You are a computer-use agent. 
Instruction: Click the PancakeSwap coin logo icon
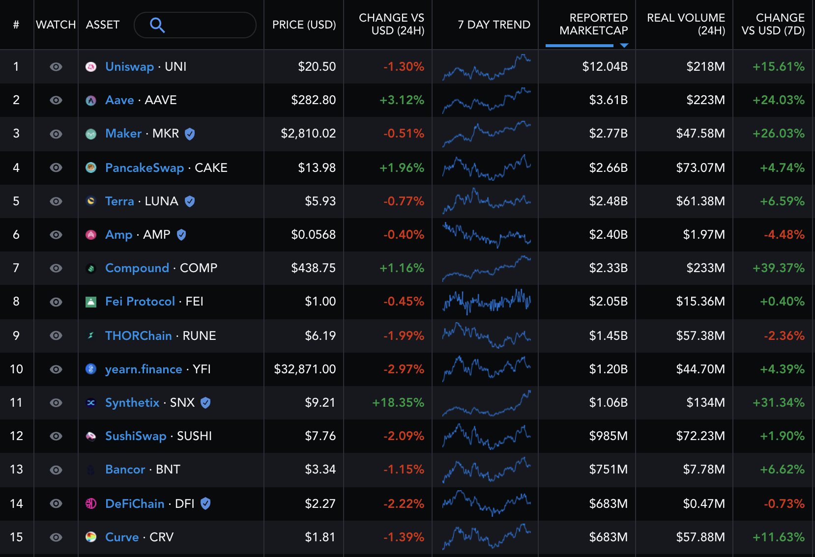pos(91,167)
